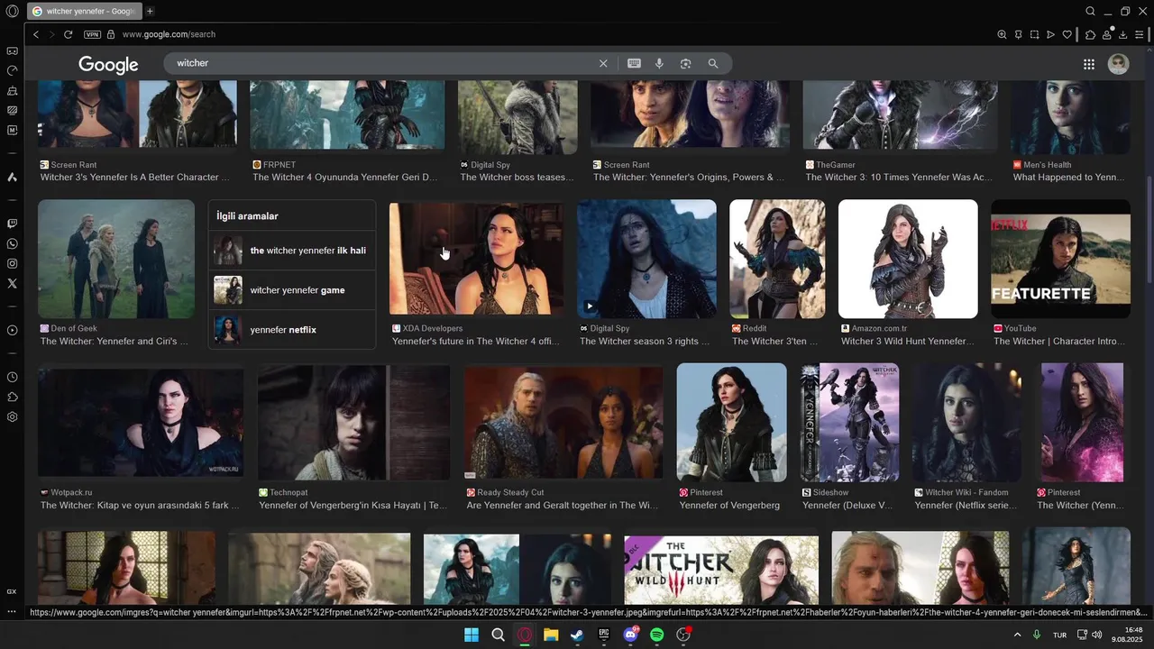Viewport: 1154px width, 649px height.
Task: Open Wotpack.ru image result
Action: click(x=141, y=422)
